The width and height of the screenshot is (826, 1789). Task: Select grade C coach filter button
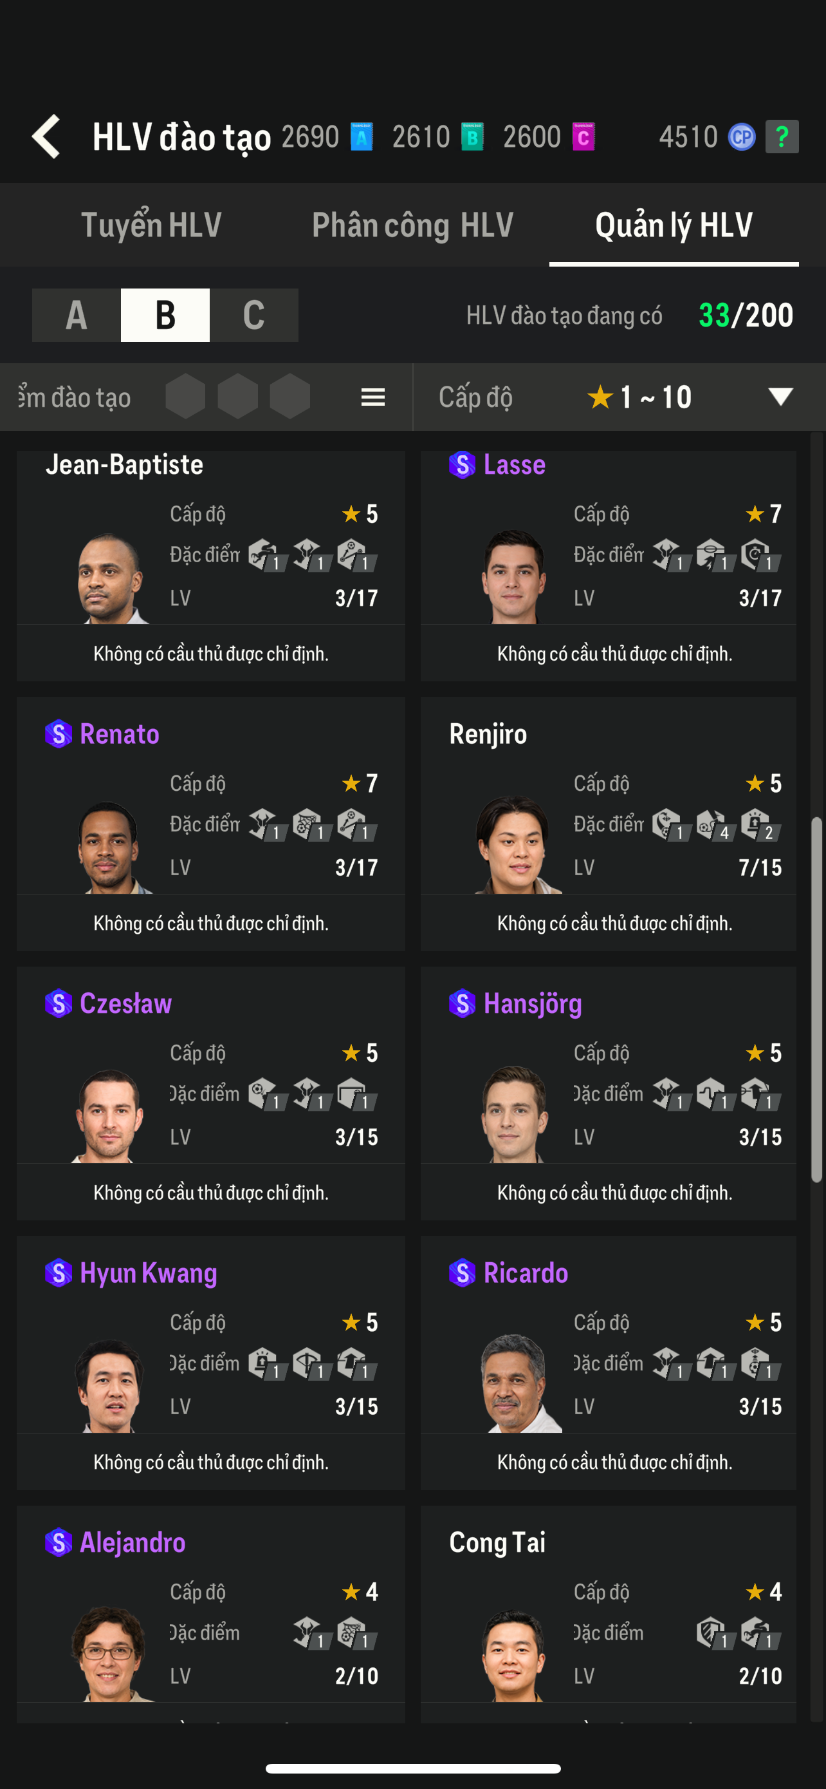click(x=254, y=316)
